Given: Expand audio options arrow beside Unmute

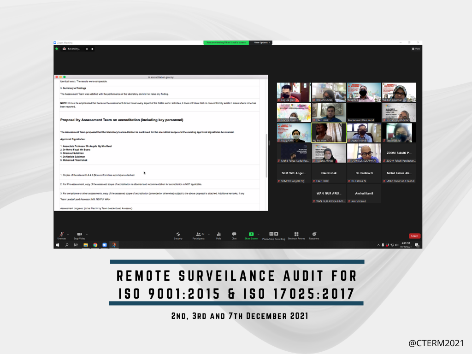Looking at the screenshot, I should point(68,234).
